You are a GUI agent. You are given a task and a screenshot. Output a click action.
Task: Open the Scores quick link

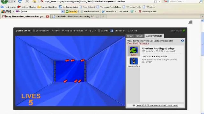(x=103, y=31)
